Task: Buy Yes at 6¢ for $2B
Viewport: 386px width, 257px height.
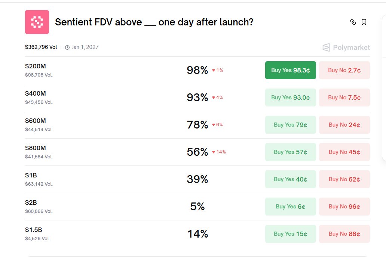Action: click(290, 207)
